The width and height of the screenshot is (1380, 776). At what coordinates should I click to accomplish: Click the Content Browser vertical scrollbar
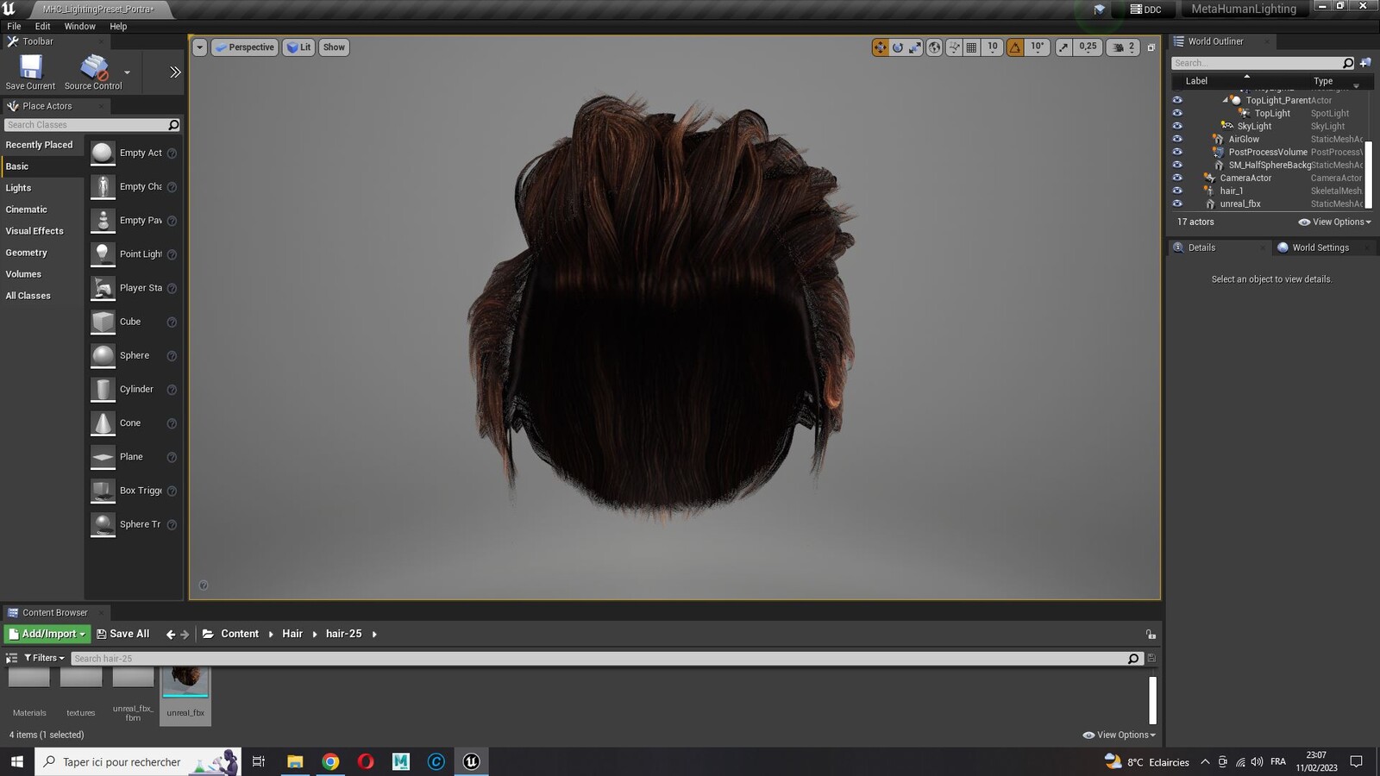click(x=1152, y=700)
